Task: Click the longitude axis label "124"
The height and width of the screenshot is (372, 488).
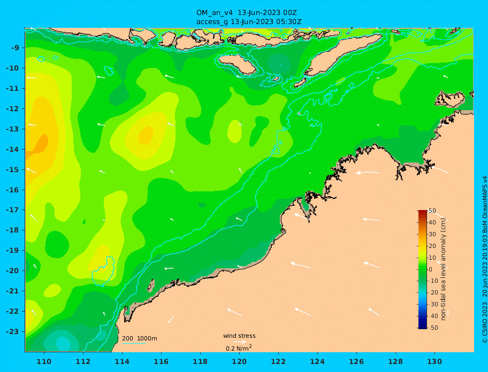Action: point(317,361)
